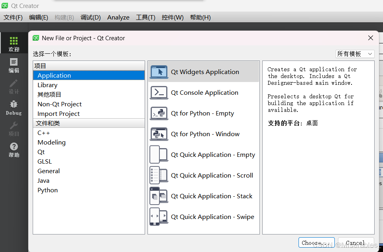Select the Qt for Python - Empty label

[x=202, y=113]
